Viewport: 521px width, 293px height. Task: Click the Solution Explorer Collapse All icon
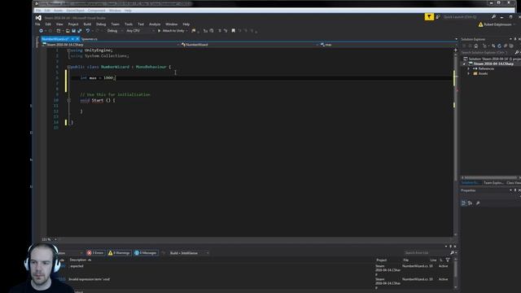(506, 46)
